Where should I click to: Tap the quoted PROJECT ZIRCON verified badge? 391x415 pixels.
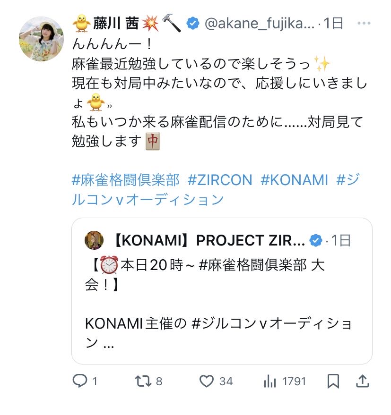point(315,241)
